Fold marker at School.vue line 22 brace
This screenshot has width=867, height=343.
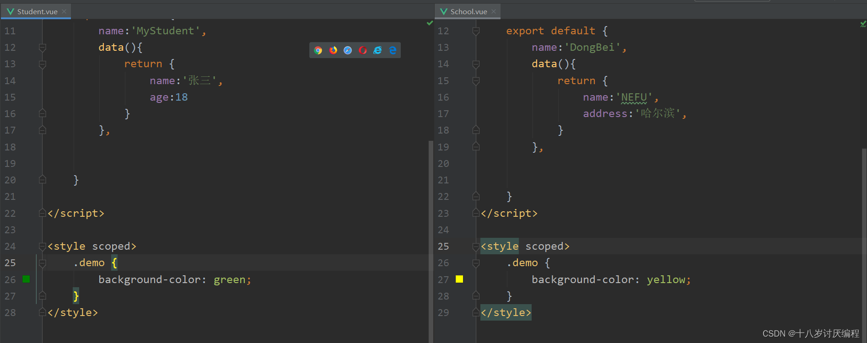click(x=476, y=197)
